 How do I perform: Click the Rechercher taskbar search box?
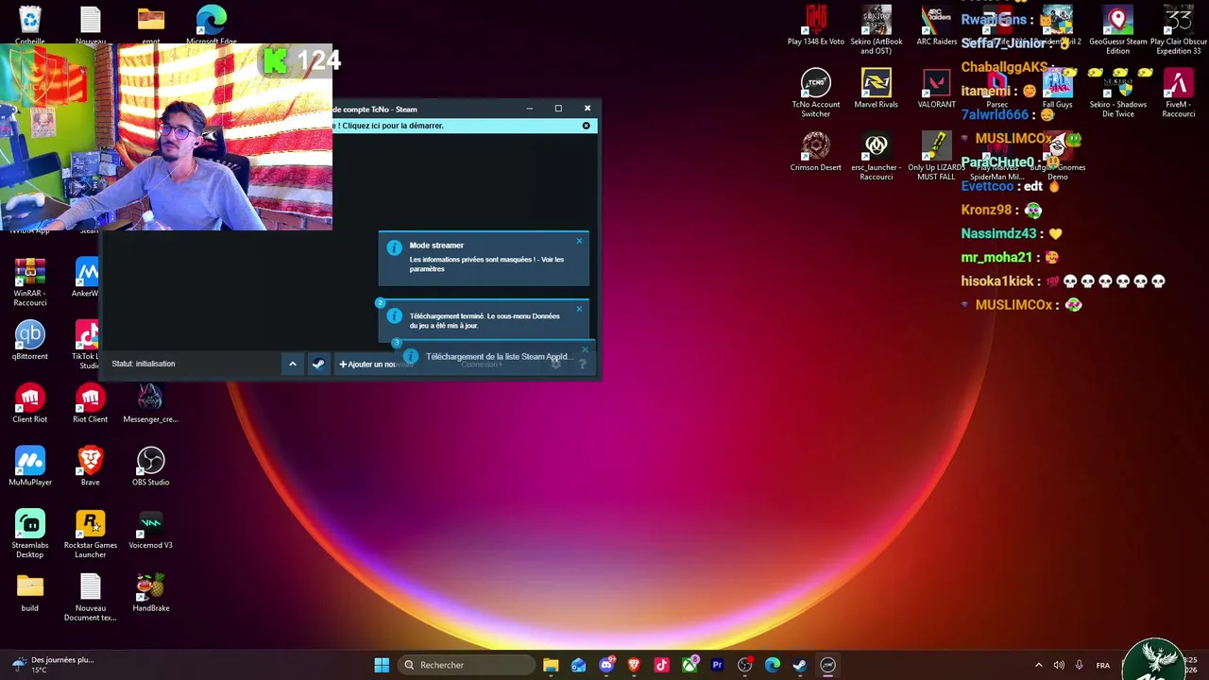coord(468,665)
